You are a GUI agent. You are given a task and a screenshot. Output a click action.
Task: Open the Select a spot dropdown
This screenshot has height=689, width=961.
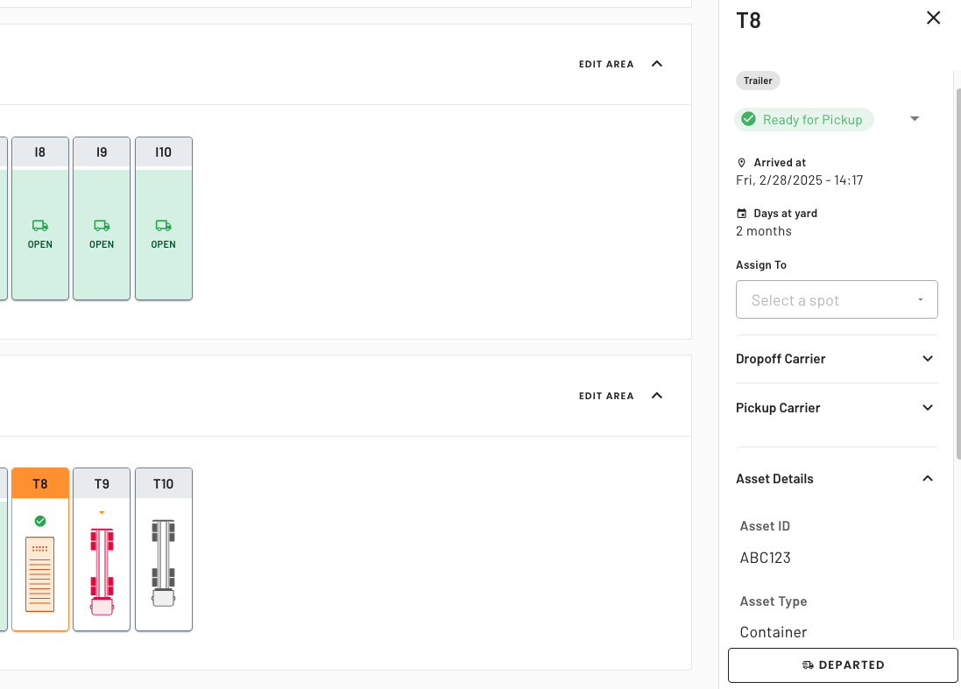837,299
